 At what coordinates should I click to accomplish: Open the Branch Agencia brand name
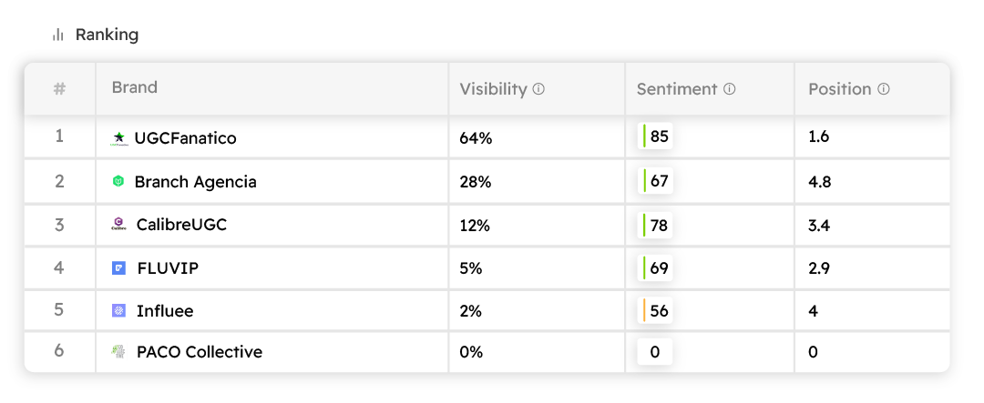(x=195, y=182)
